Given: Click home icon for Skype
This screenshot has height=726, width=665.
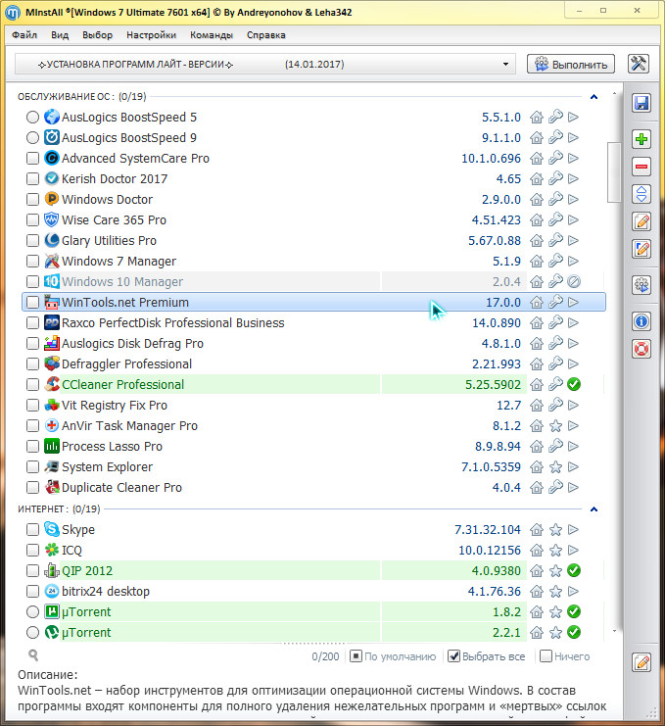Looking at the screenshot, I should click(537, 529).
